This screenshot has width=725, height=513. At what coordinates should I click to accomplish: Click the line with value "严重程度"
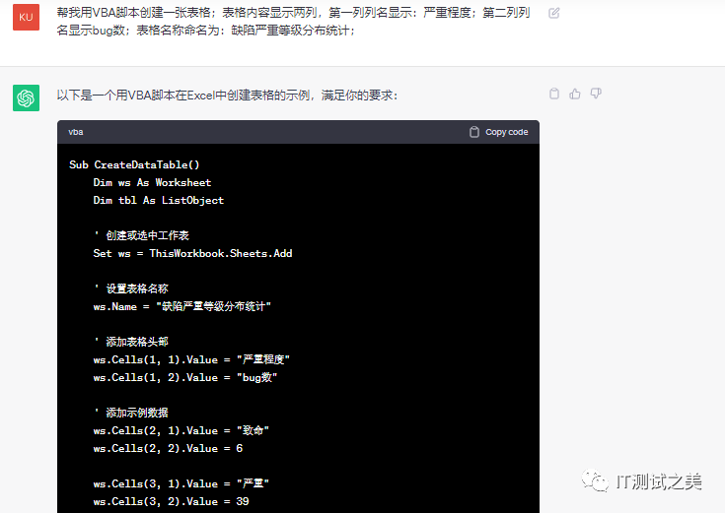(191, 359)
